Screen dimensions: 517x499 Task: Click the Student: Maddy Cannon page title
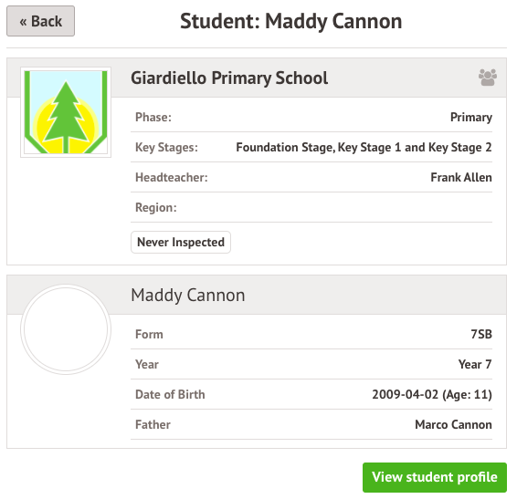(290, 21)
